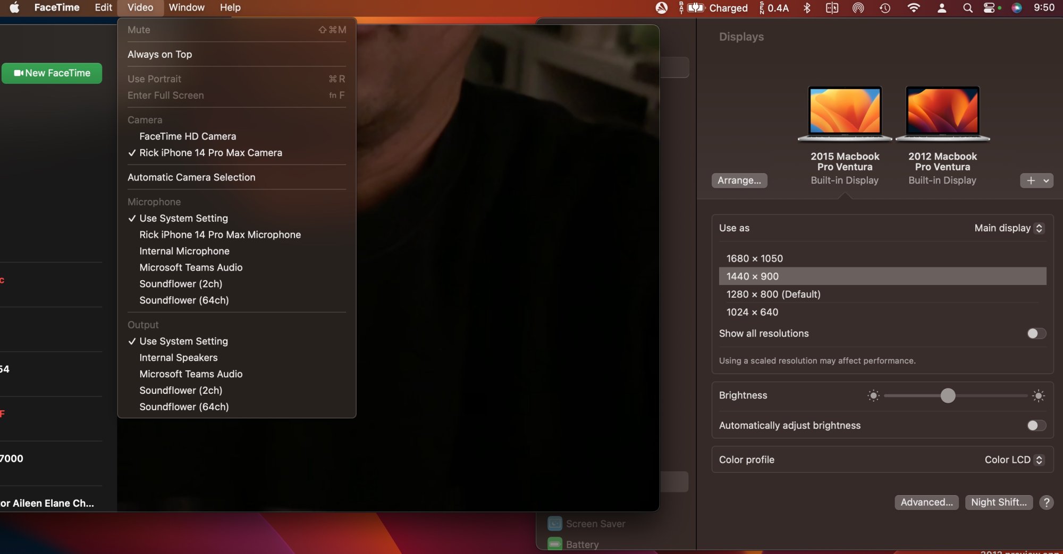
Task: Open the Bluetooth menu bar icon
Action: click(807, 7)
